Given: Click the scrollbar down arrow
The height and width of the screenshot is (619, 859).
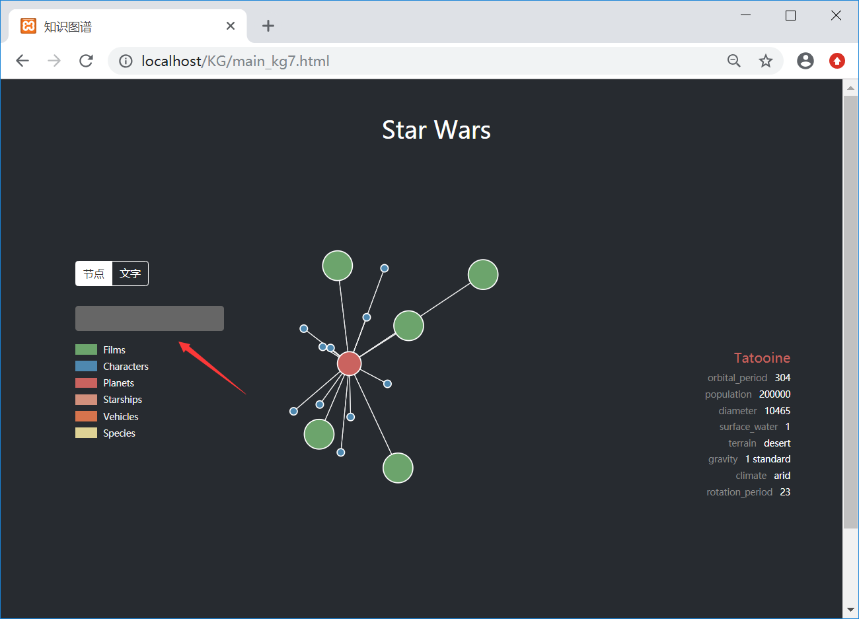Looking at the screenshot, I should (x=850, y=610).
